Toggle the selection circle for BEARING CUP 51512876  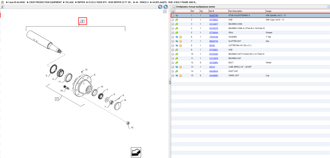pos(173,58)
